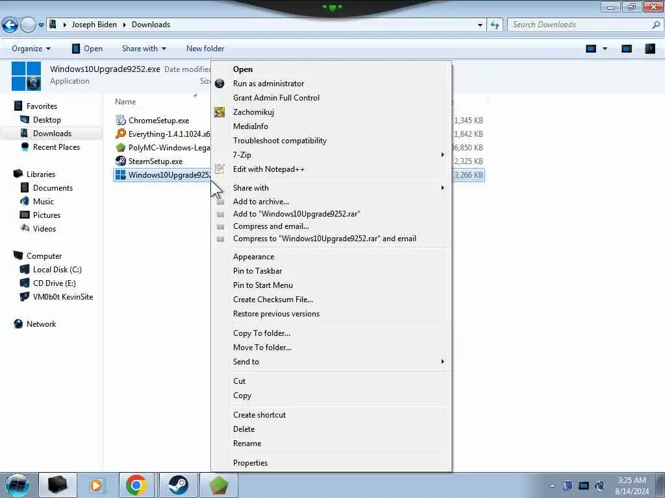Select the Everything-1.4.1.1024 installer icon
Viewport: 665px width, 498px height.
[x=121, y=134]
